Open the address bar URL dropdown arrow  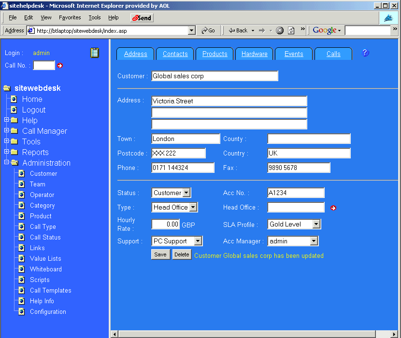191,30
